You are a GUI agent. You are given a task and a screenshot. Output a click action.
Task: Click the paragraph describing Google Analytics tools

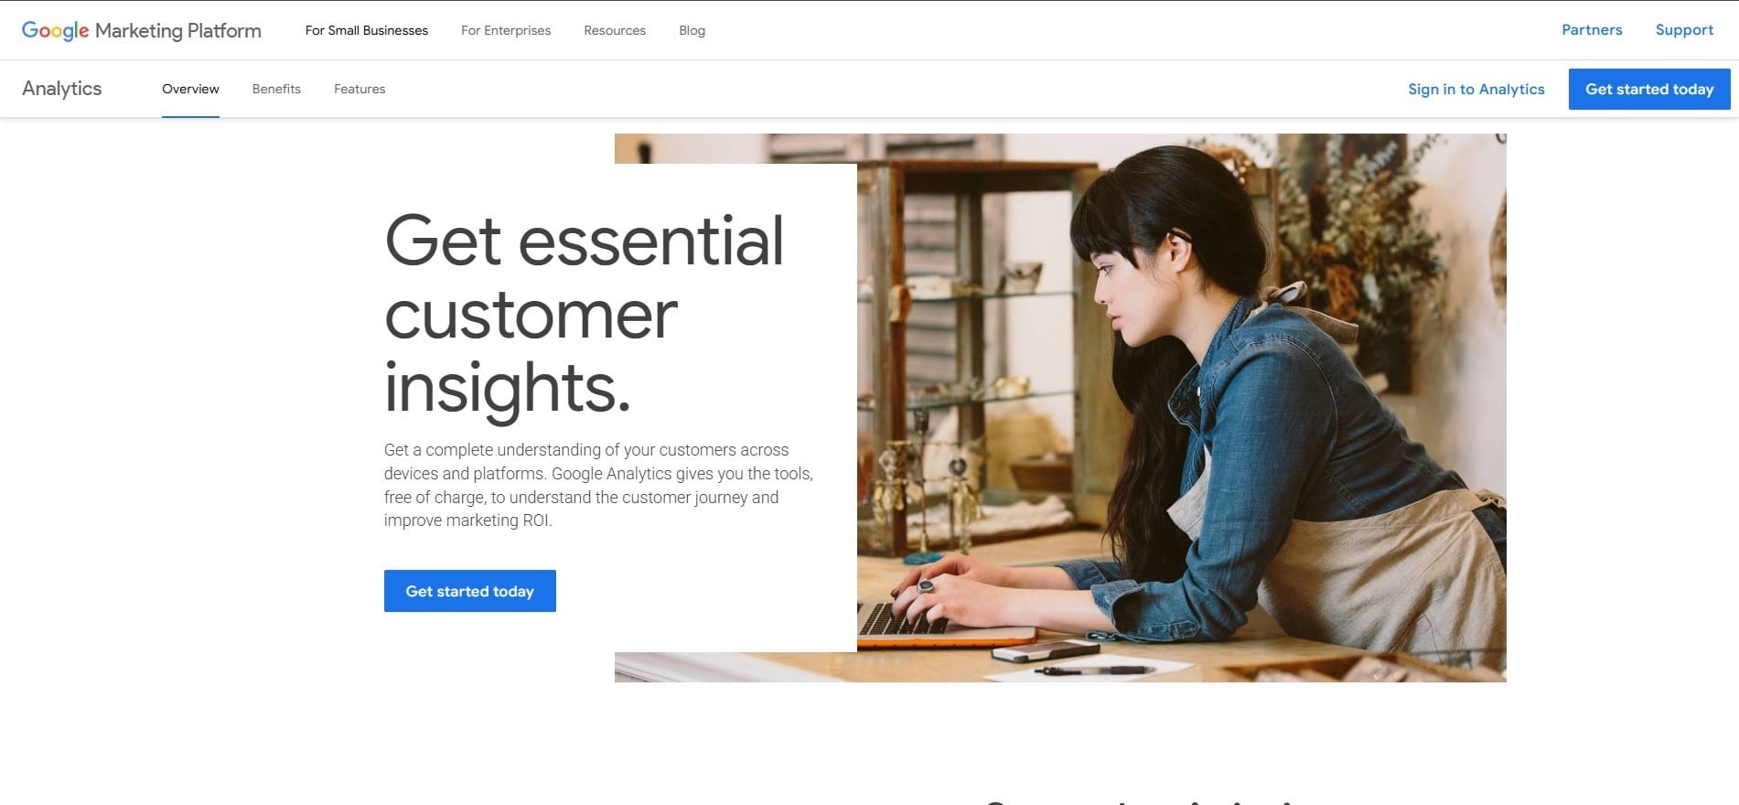point(598,485)
